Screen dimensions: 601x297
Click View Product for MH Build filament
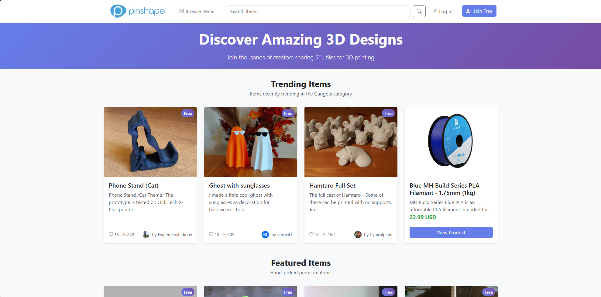451,232
